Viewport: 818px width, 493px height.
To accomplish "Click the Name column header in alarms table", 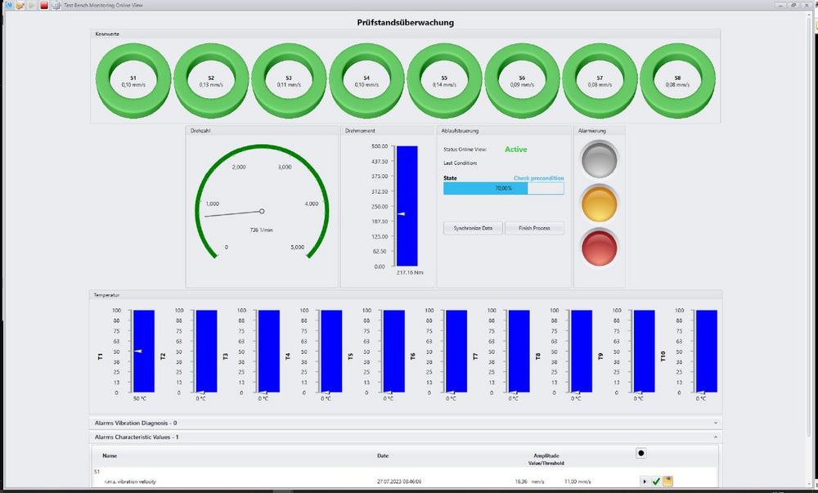I will coord(110,455).
